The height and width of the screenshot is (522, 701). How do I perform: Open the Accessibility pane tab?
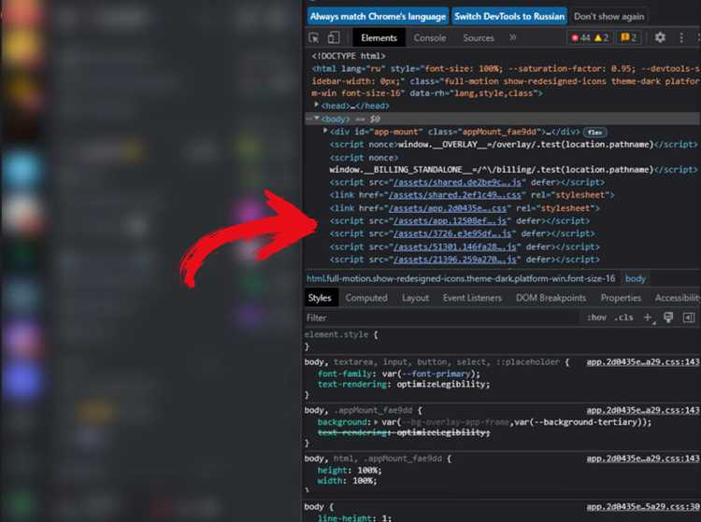[x=678, y=298]
